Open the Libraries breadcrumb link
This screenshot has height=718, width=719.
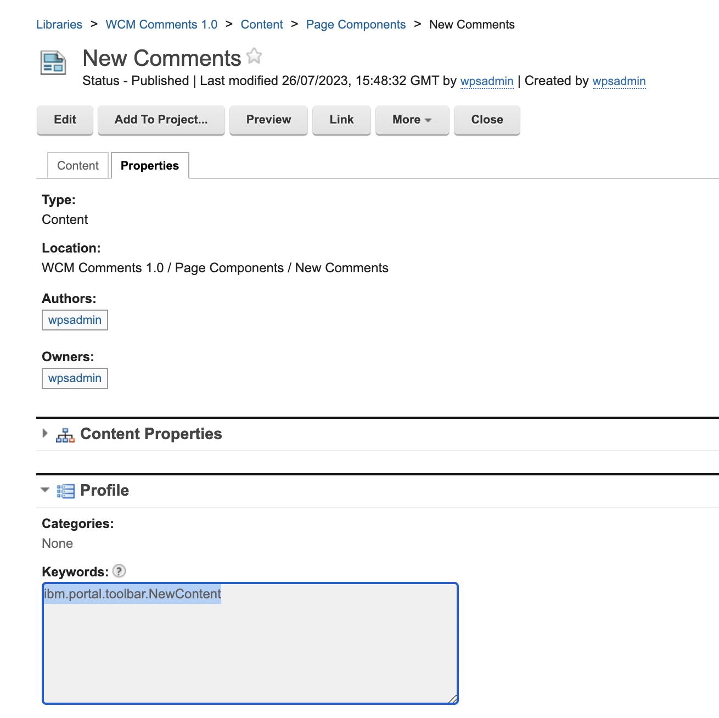[59, 24]
